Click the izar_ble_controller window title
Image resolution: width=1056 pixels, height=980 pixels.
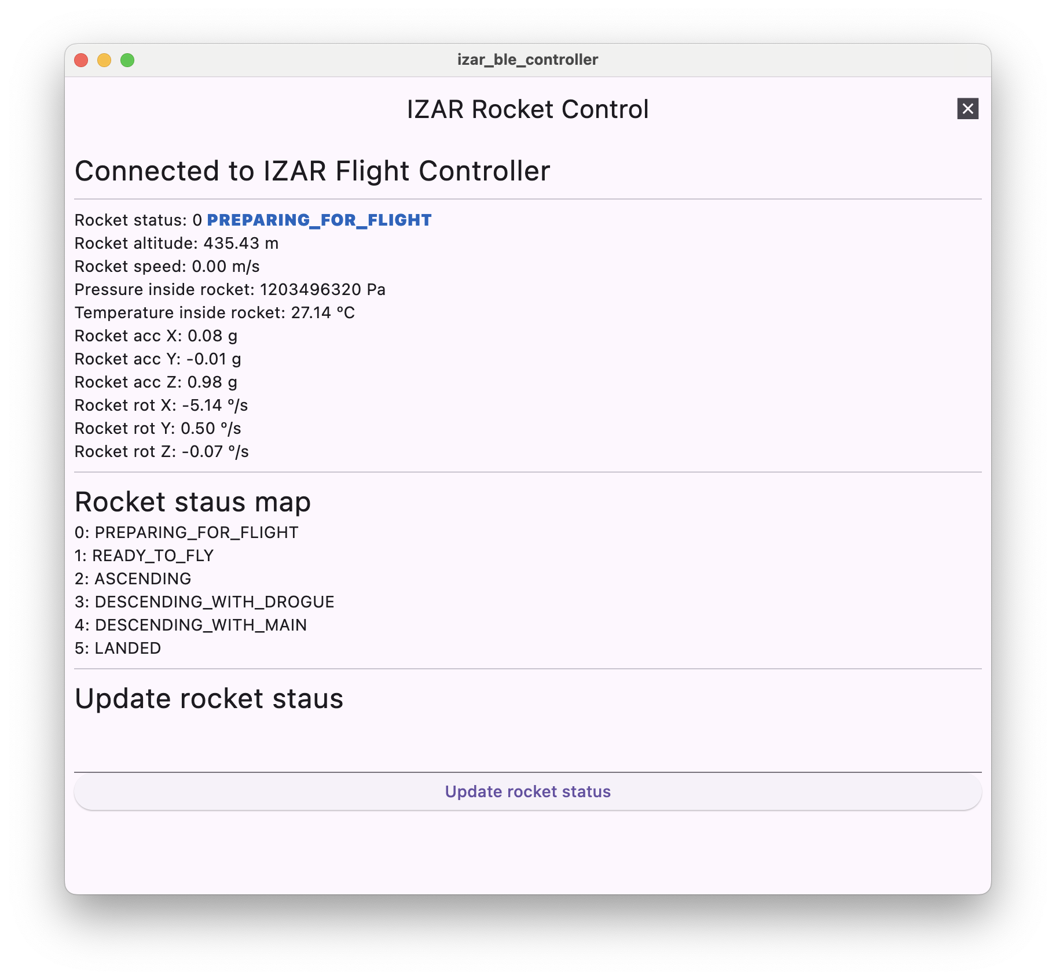tap(527, 60)
